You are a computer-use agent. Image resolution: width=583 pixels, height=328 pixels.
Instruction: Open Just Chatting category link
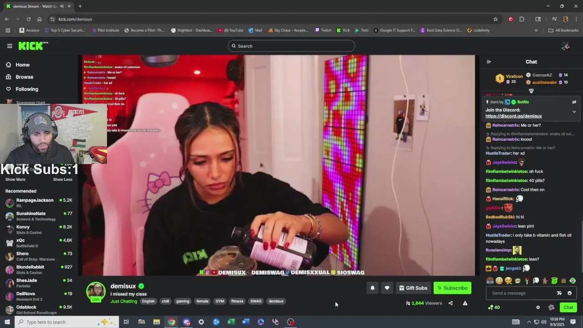tap(123, 302)
